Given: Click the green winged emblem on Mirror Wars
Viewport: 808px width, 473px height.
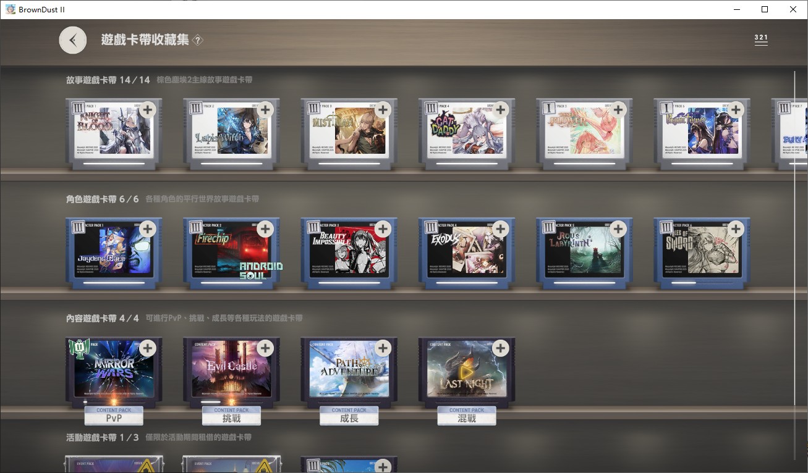Looking at the screenshot, I should coord(79,349).
